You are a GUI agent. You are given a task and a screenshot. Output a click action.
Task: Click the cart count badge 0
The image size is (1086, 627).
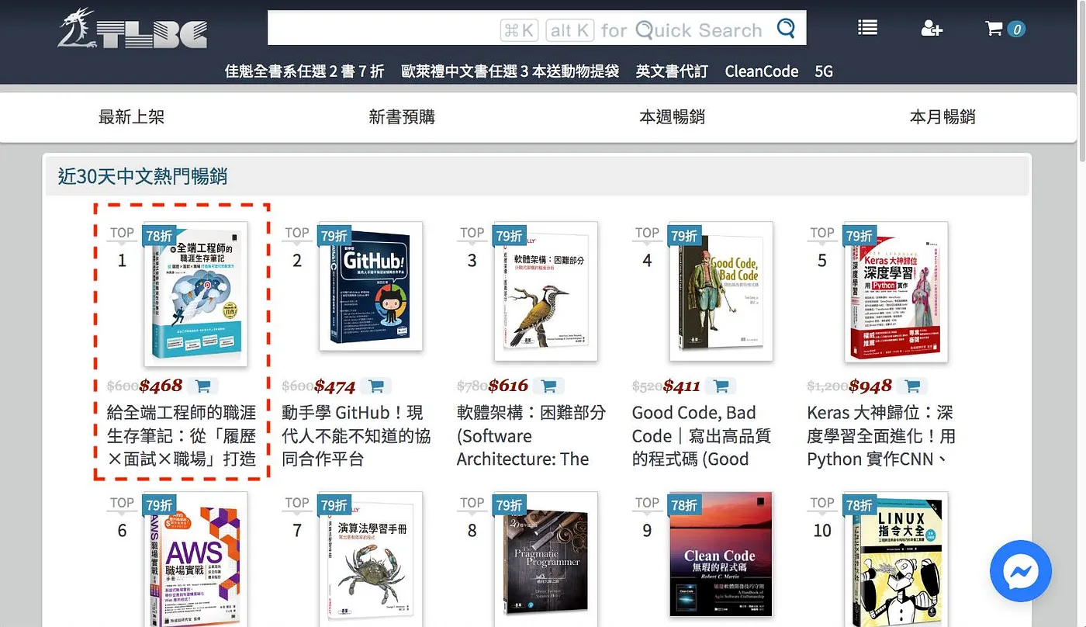pos(1016,29)
